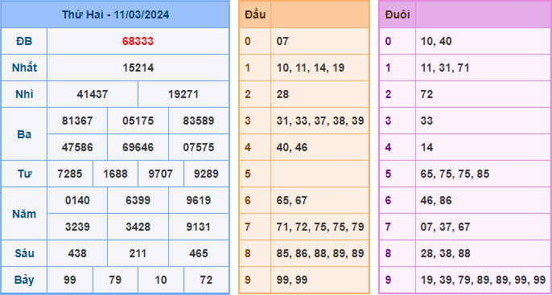Click fifth prize number 3428
552x295 pixels.
click(138, 227)
